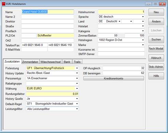This screenshot has height=133, width=168.
Task: Click the Fax field +49 6821 9646 110
Action: click(61, 45)
